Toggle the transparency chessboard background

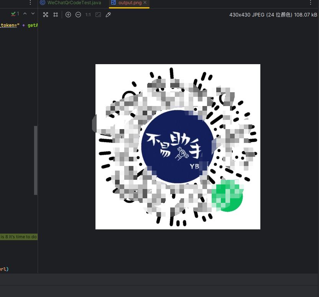tap(46, 15)
